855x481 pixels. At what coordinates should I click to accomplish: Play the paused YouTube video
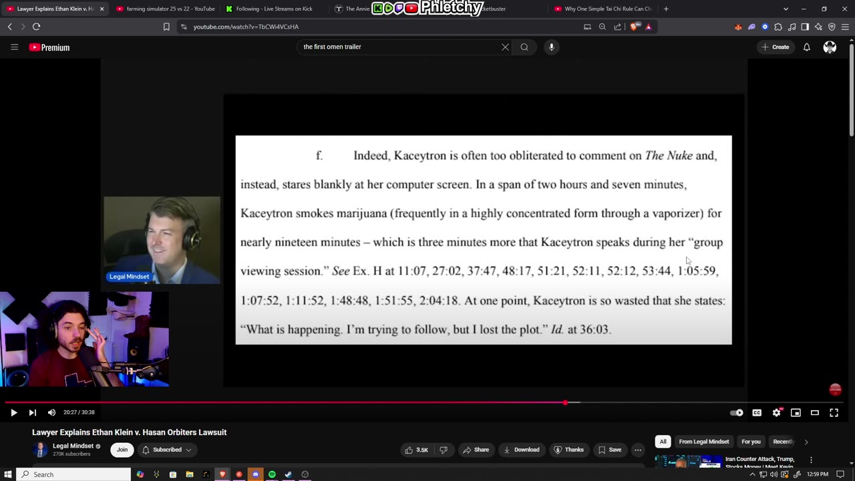click(13, 413)
